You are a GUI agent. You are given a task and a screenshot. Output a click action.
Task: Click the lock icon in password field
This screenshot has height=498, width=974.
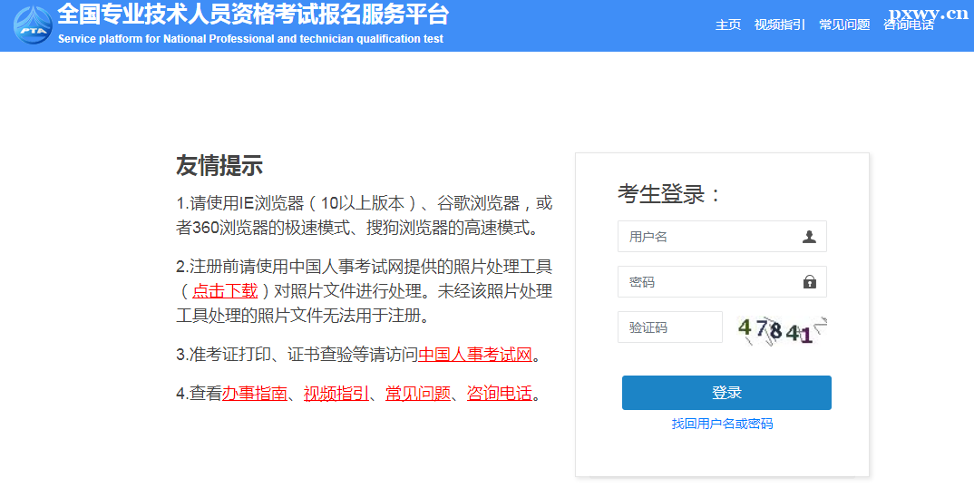809,282
